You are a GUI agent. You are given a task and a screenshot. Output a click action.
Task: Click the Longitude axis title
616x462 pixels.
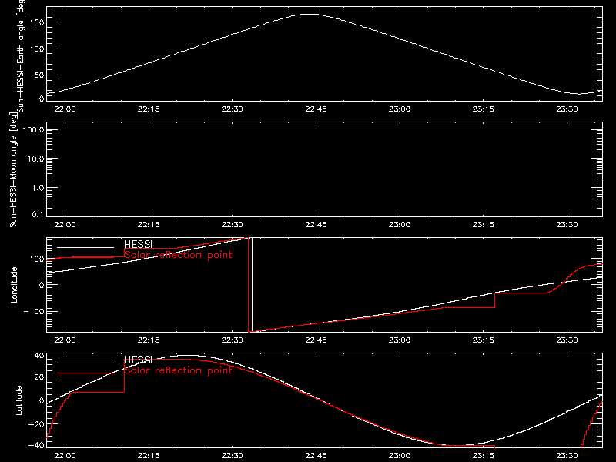pos(14,285)
